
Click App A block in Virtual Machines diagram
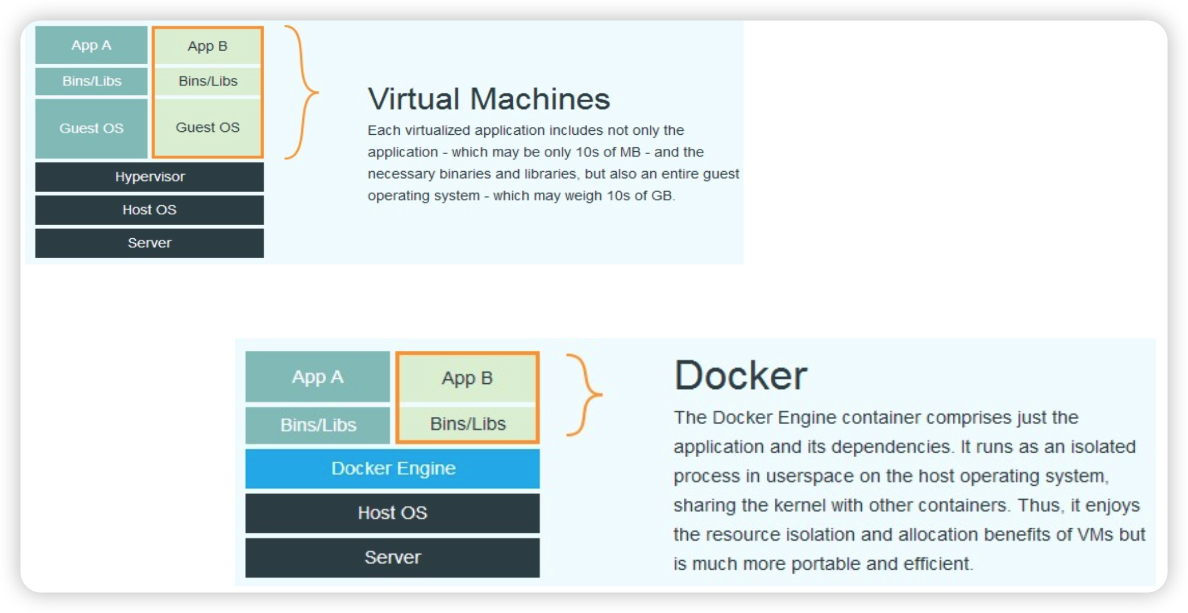91,45
